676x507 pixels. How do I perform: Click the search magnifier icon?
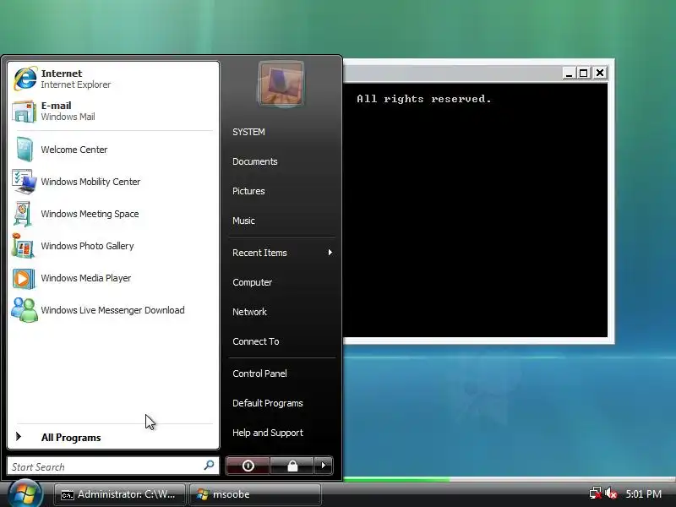209,466
